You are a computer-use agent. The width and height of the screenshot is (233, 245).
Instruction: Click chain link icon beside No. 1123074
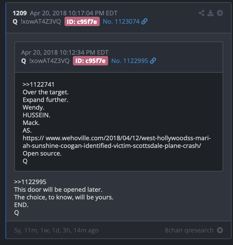(x=144, y=22)
